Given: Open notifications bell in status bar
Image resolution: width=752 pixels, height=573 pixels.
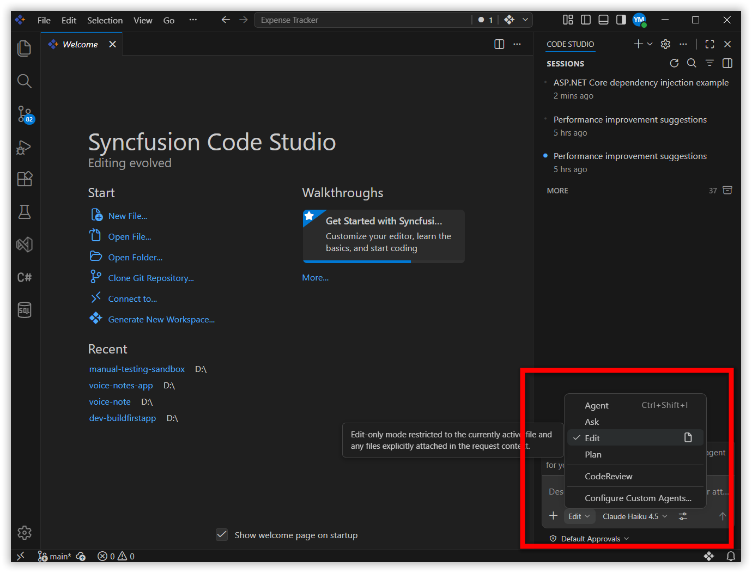Looking at the screenshot, I should click(x=731, y=556).
